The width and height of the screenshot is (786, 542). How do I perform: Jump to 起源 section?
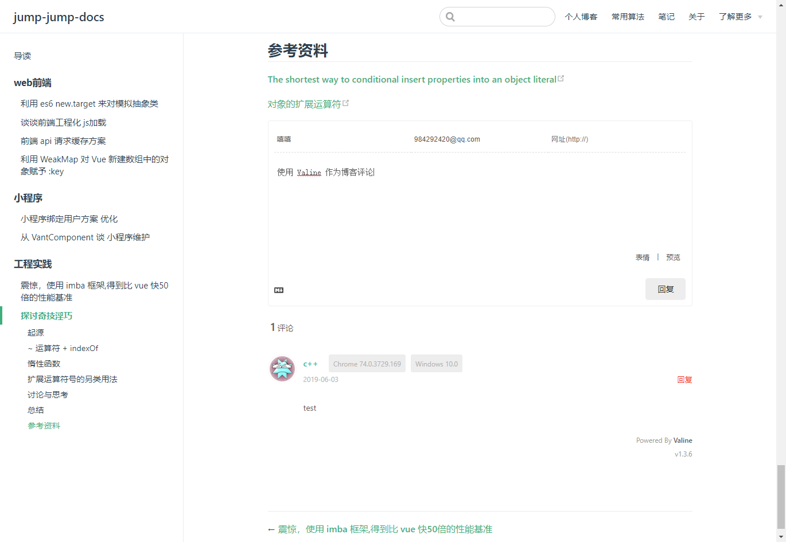[36, 333]
